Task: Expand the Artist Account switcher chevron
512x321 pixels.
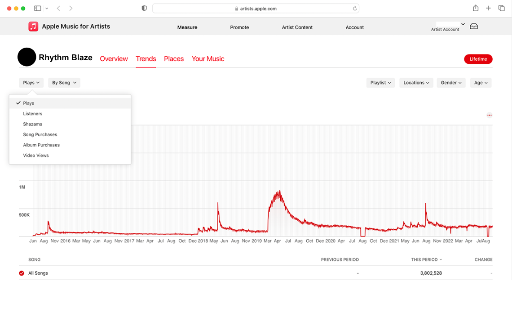Action: tap(463, 24)
